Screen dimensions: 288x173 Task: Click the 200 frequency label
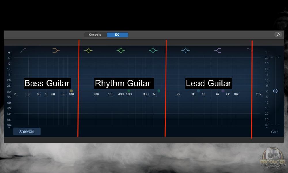(x=96, y=94)
